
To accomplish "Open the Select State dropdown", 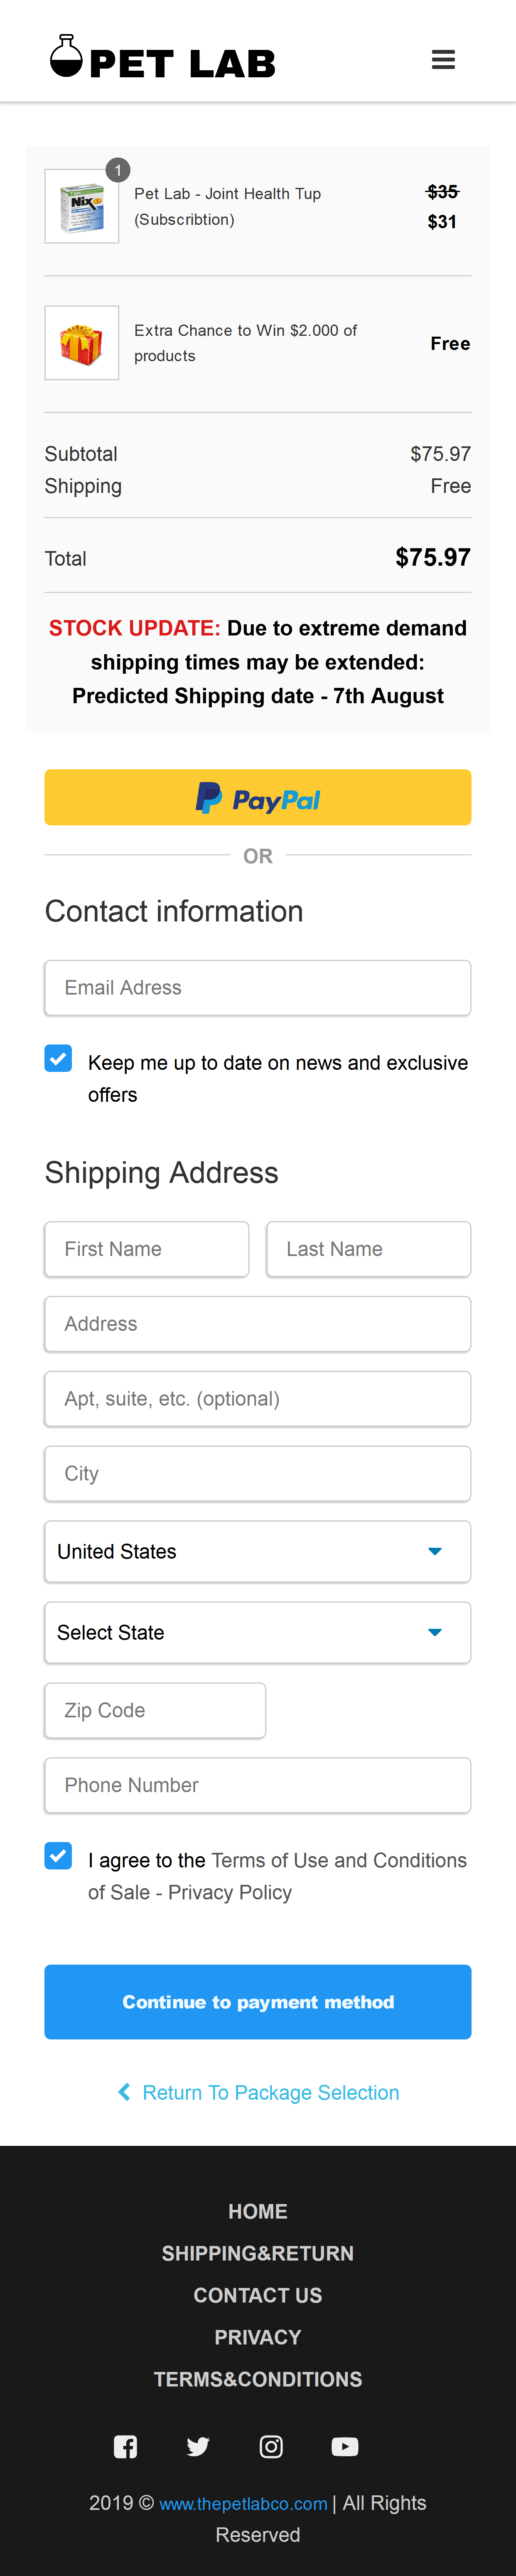I will 257,1632.
